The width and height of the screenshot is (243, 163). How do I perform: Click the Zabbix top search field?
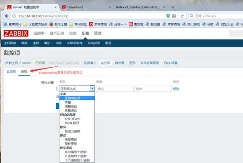[x=236, y=33]
